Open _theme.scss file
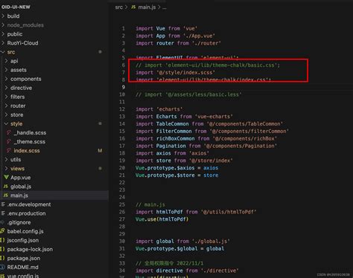Screen dimensions: 353x278 (x=30, y=142)
